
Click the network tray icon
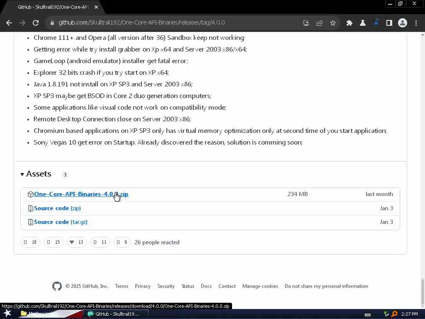(x=386, y=314)
